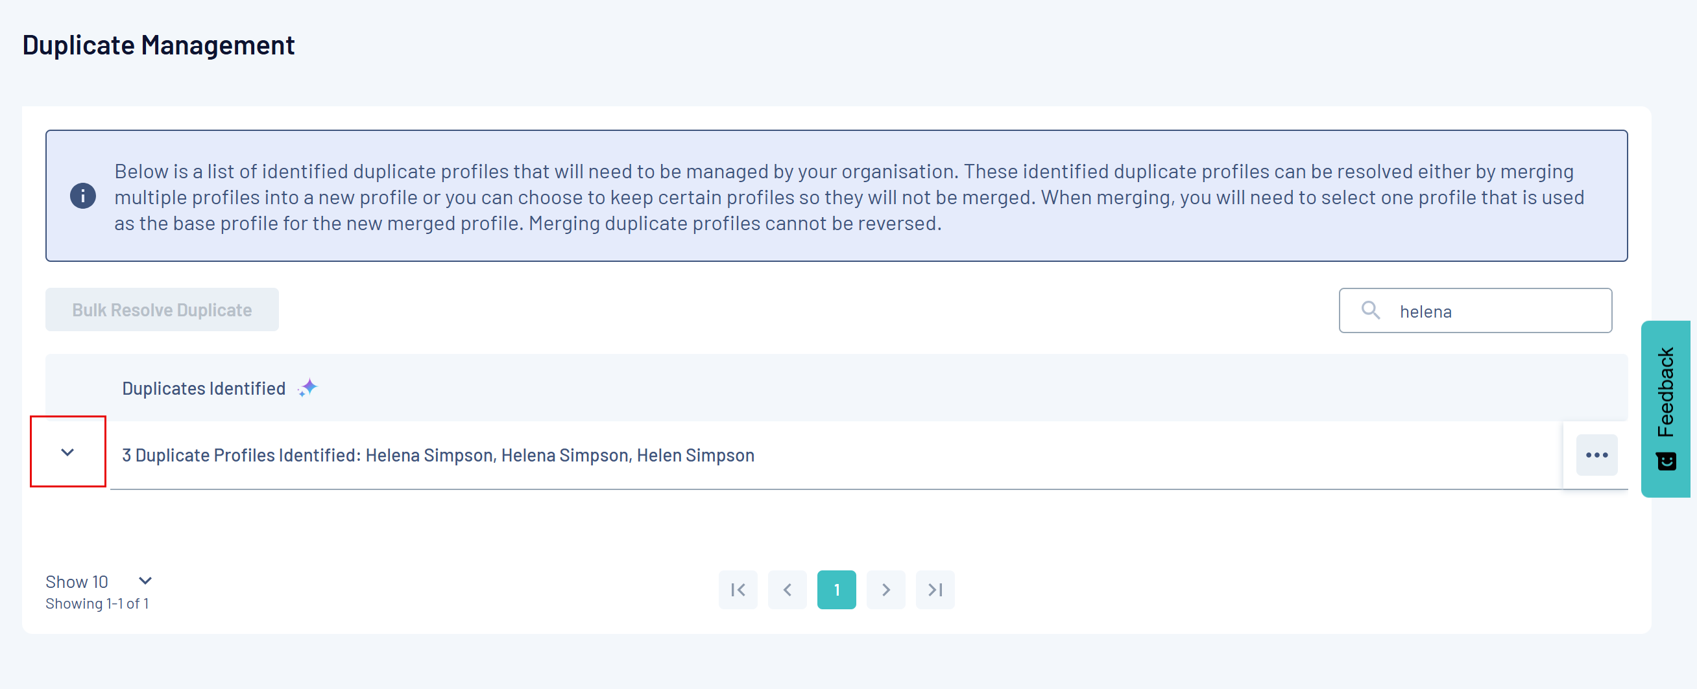Click the Helena Simpson duplicate profiles text
Screen dimensions: 1697x689
pyautogui.click(x=437, y=456)
